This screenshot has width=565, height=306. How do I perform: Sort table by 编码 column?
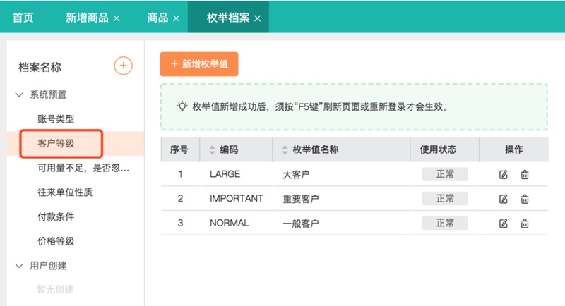point(212,150)
